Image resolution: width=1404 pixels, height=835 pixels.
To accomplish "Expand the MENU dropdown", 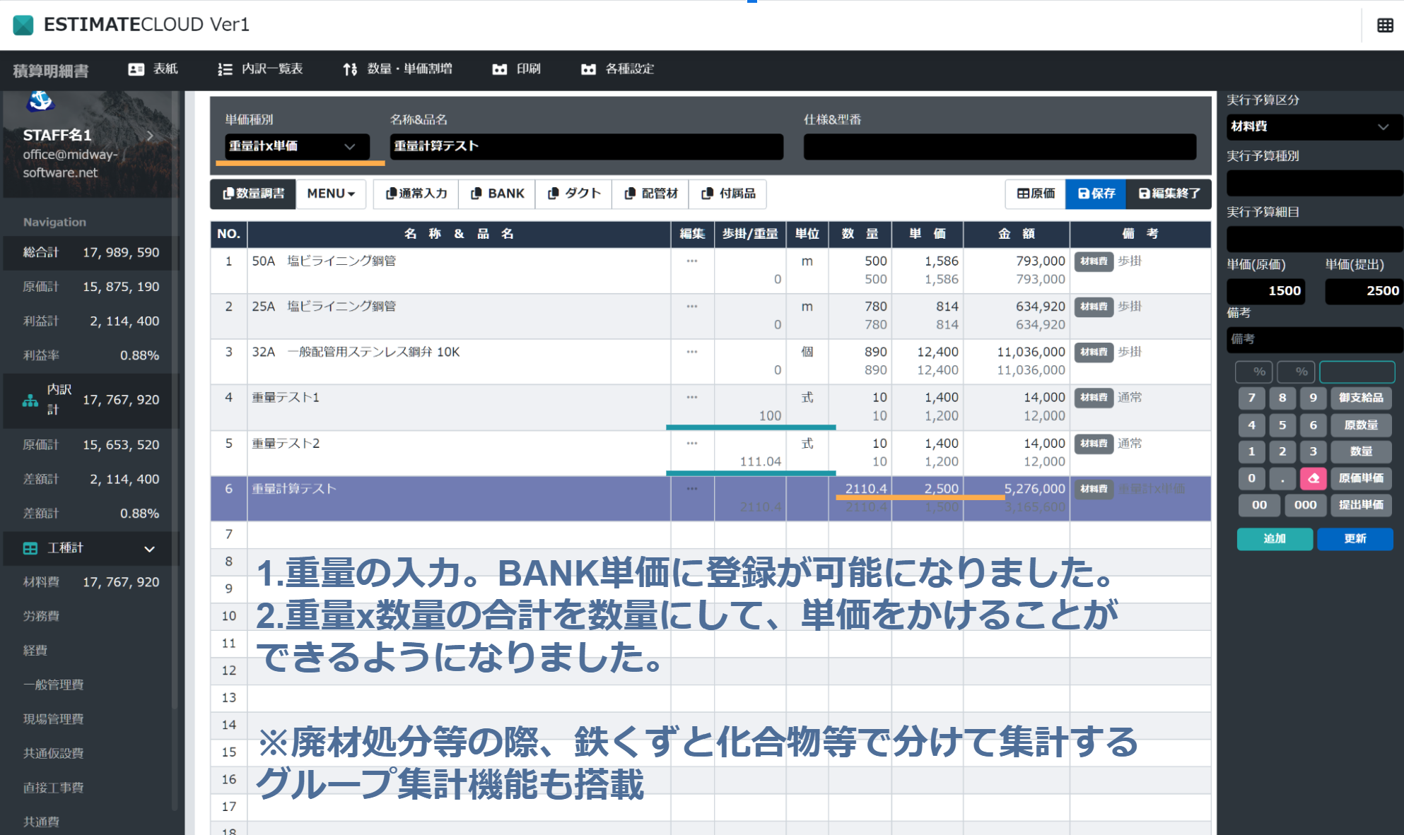I will click(331, 194).
